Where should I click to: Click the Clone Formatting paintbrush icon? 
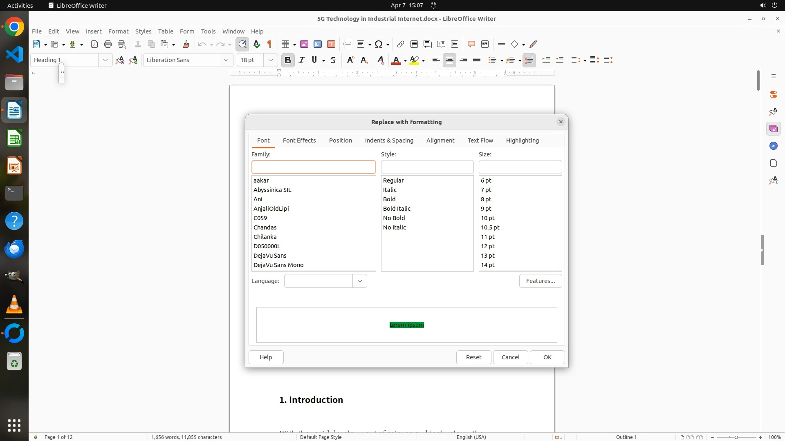point(186,44)
